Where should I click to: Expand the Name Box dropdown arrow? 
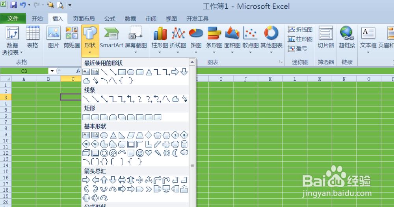[x=52, y=71]
